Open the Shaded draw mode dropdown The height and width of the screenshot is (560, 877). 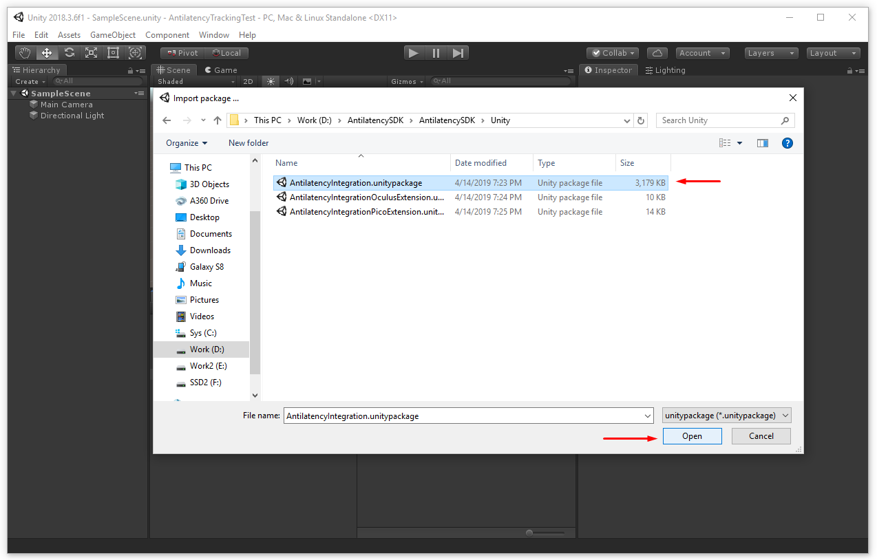tap(195, 81)
